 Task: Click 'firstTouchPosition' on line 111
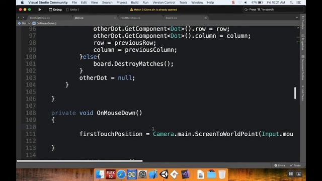point(111,134)
